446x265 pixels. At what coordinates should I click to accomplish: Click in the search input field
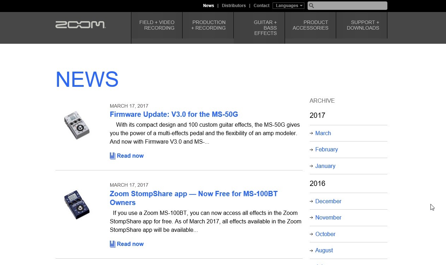tap(350, 6)
